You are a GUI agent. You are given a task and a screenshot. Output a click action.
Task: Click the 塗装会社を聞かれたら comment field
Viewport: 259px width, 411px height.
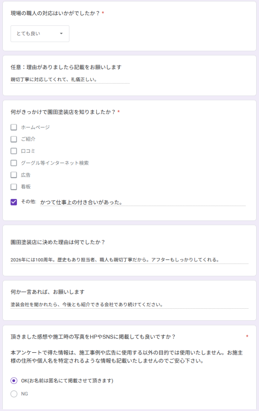129,304
